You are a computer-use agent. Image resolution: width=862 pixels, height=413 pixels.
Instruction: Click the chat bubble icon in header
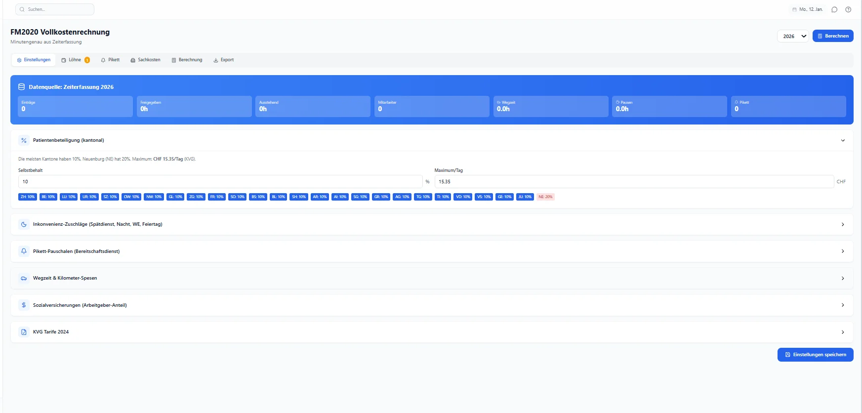pos(834,9)
